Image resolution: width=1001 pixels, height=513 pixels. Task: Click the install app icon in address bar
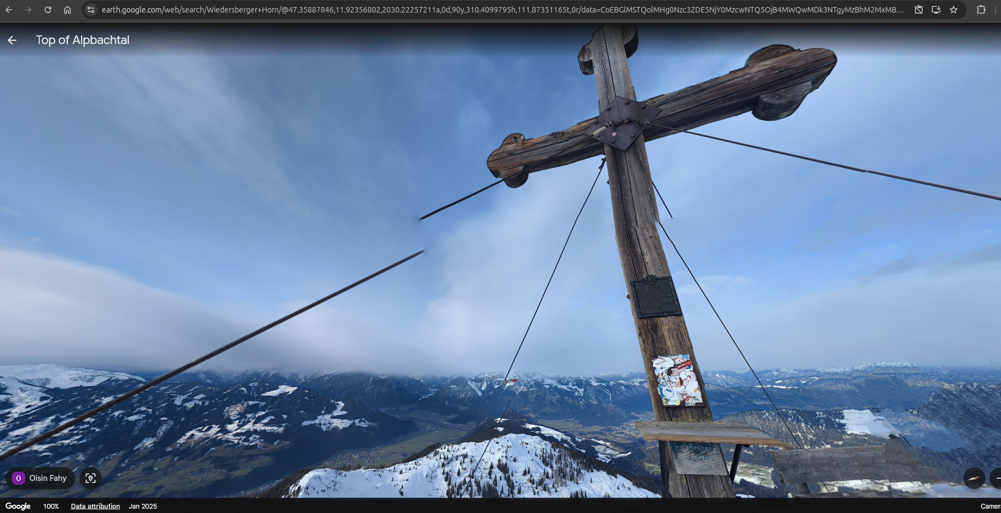coord(936,10)
